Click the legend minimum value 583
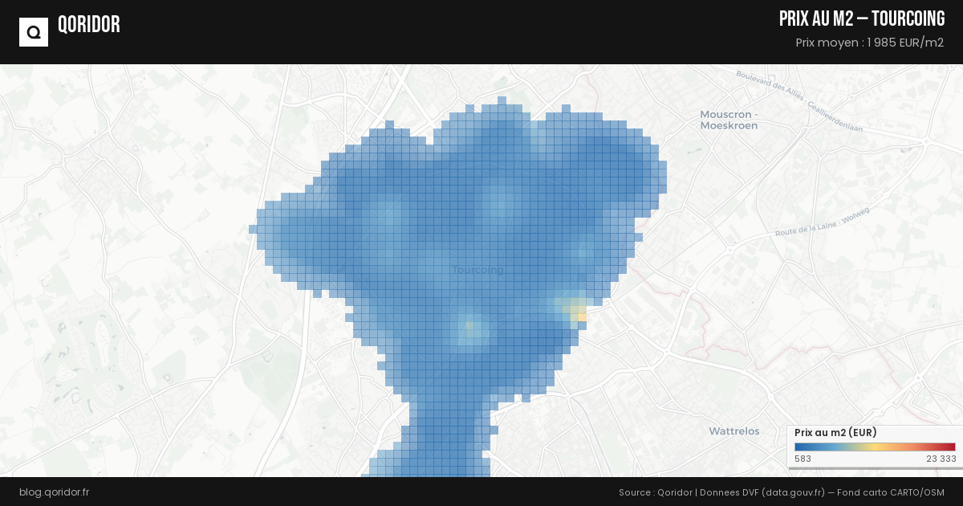The height and width of the screenshot is (506, 963). [x=802, y=459]
